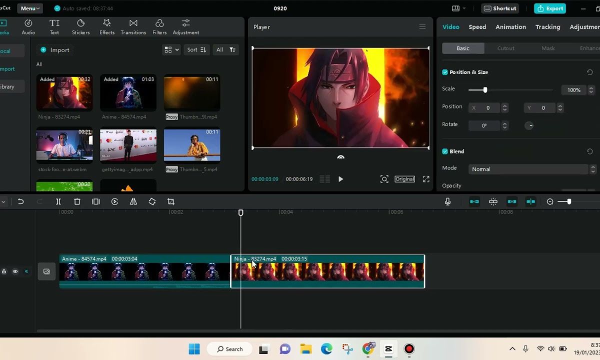Toggle clip linkage button
600x360 pixels.
tap(512, 201)
